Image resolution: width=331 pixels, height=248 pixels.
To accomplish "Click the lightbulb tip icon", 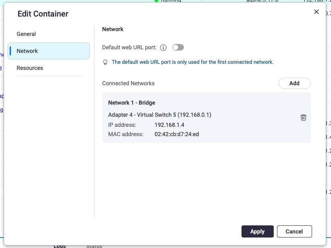I will click(x=105, y=62).
